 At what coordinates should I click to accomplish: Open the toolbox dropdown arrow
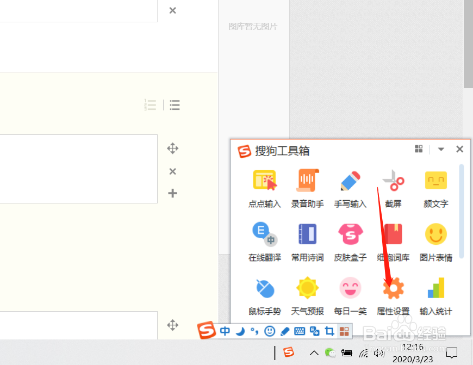tap(440, 149)
